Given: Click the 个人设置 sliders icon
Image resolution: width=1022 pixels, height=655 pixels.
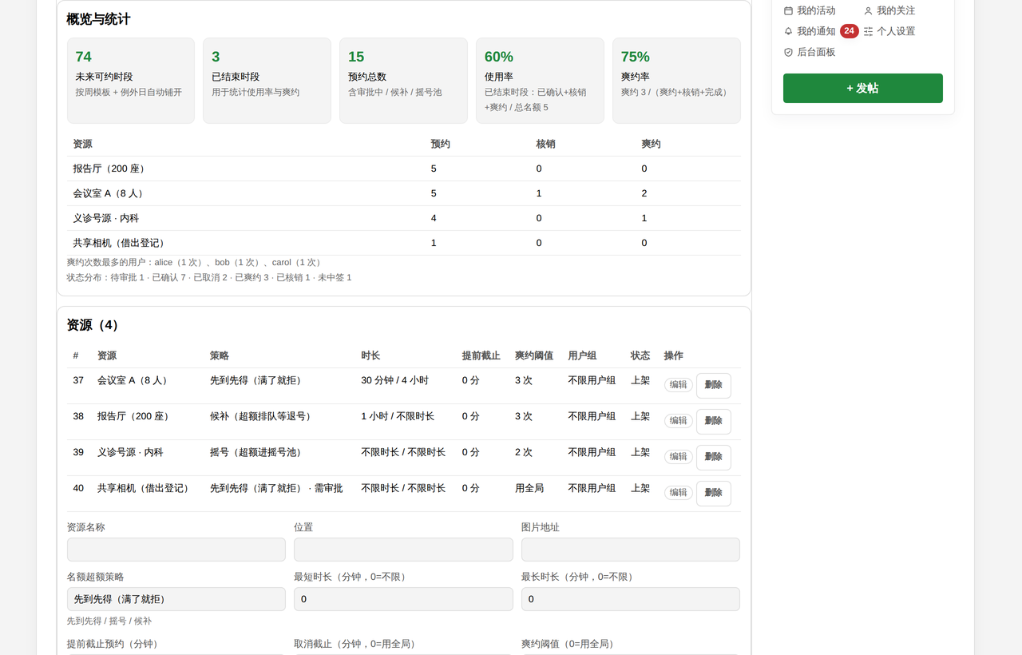Looking at the screenshot, I should point(868,31).
